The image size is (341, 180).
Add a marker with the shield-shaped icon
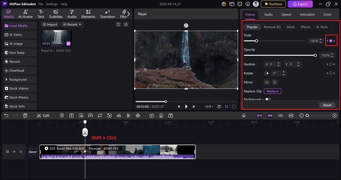(x=62, y=115)
